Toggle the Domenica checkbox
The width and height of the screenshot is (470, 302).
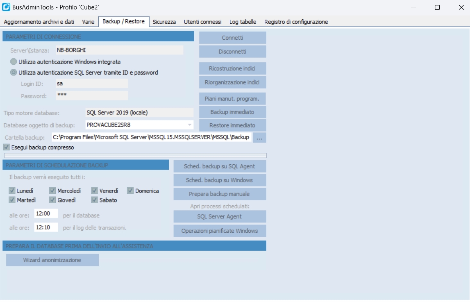click(130, 191)
